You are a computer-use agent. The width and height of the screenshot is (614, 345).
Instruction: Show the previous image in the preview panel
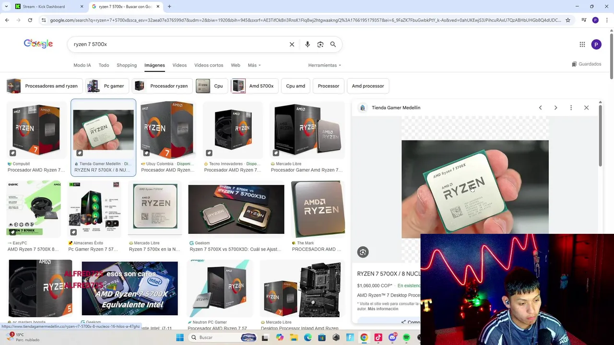(x=540, y=108)
